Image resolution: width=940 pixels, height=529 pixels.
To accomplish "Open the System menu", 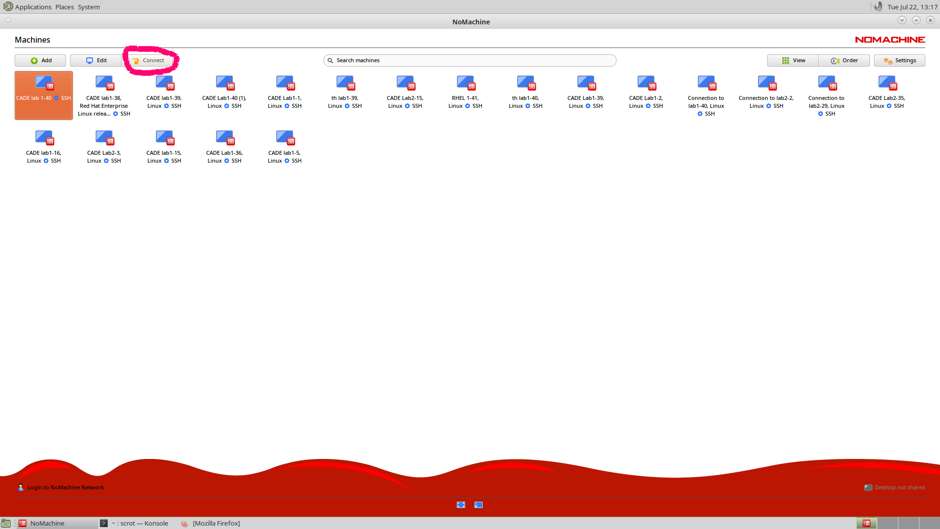I will point(89,7).
